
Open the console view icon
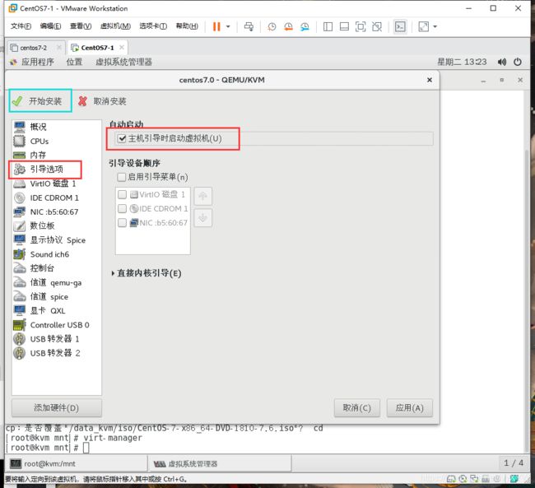click(400, 26)
